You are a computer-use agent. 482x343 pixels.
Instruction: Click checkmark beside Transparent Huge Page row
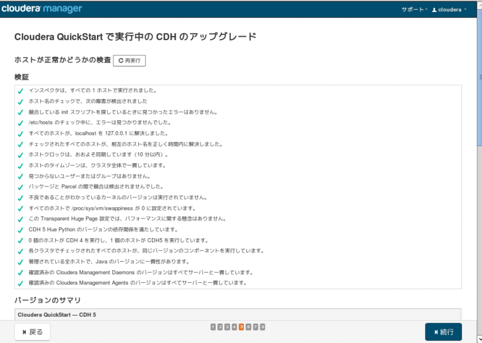click(x=20, y=219)
